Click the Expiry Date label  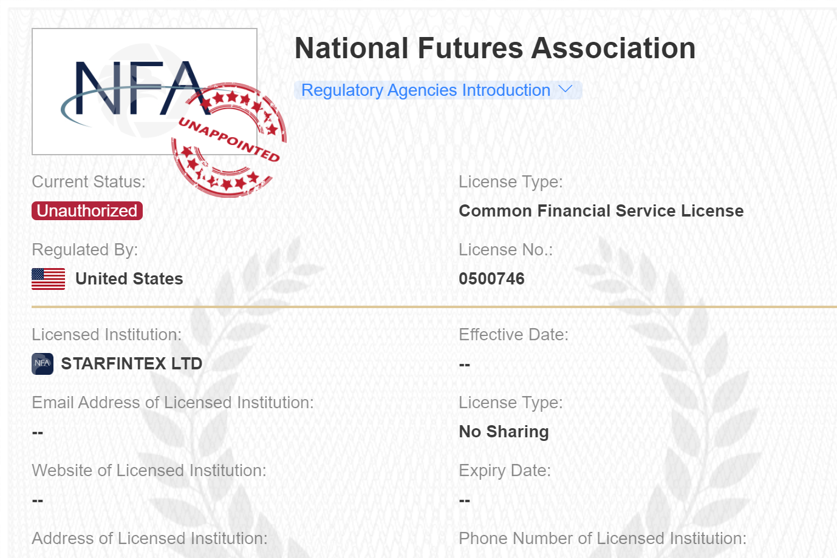(505, 471)
